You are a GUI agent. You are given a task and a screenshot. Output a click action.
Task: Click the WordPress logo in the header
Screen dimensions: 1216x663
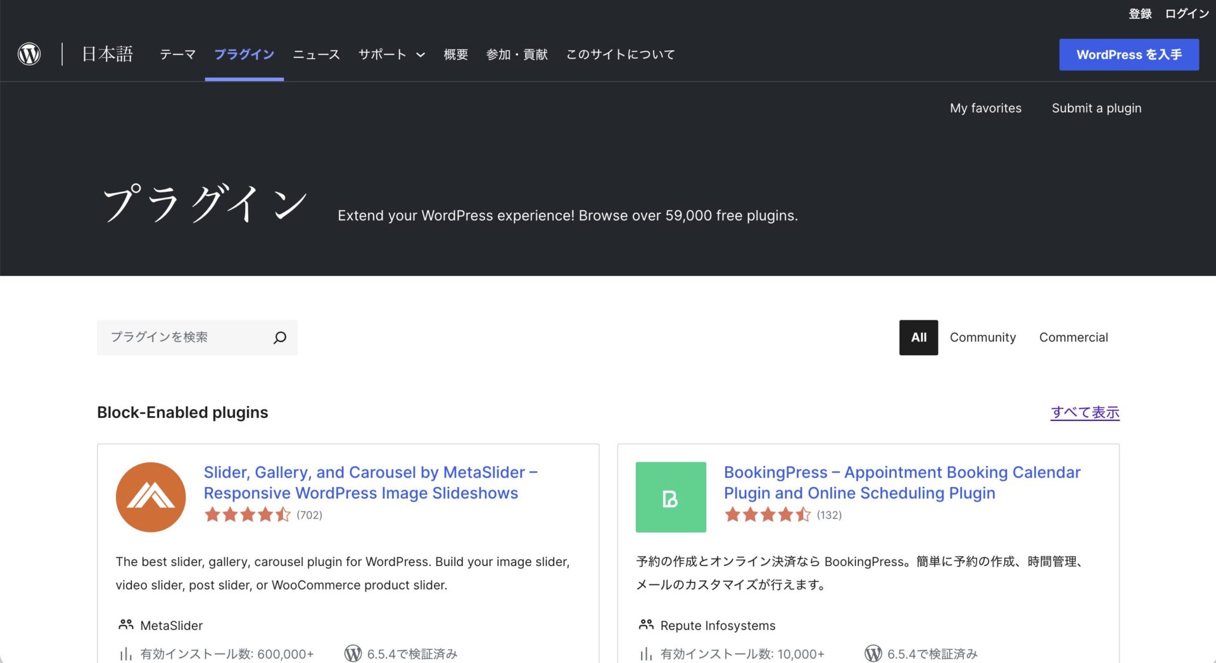(28, 54)
